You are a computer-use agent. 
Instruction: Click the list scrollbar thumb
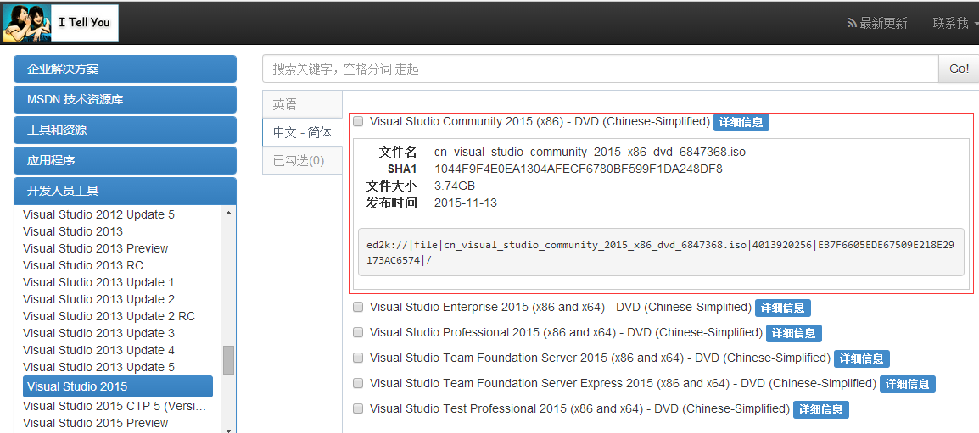click(228, 360)
